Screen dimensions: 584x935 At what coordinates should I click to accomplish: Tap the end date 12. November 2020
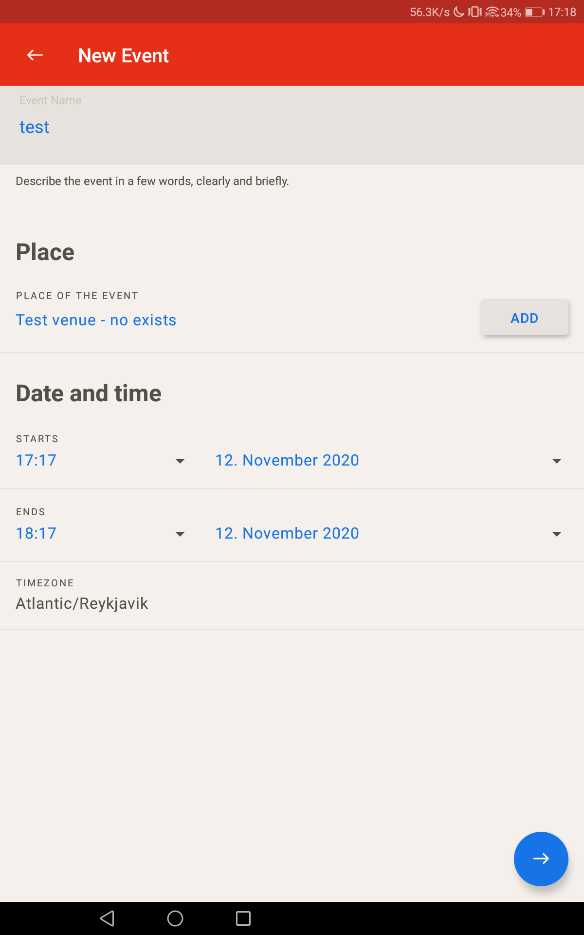[x=287, y=533]
